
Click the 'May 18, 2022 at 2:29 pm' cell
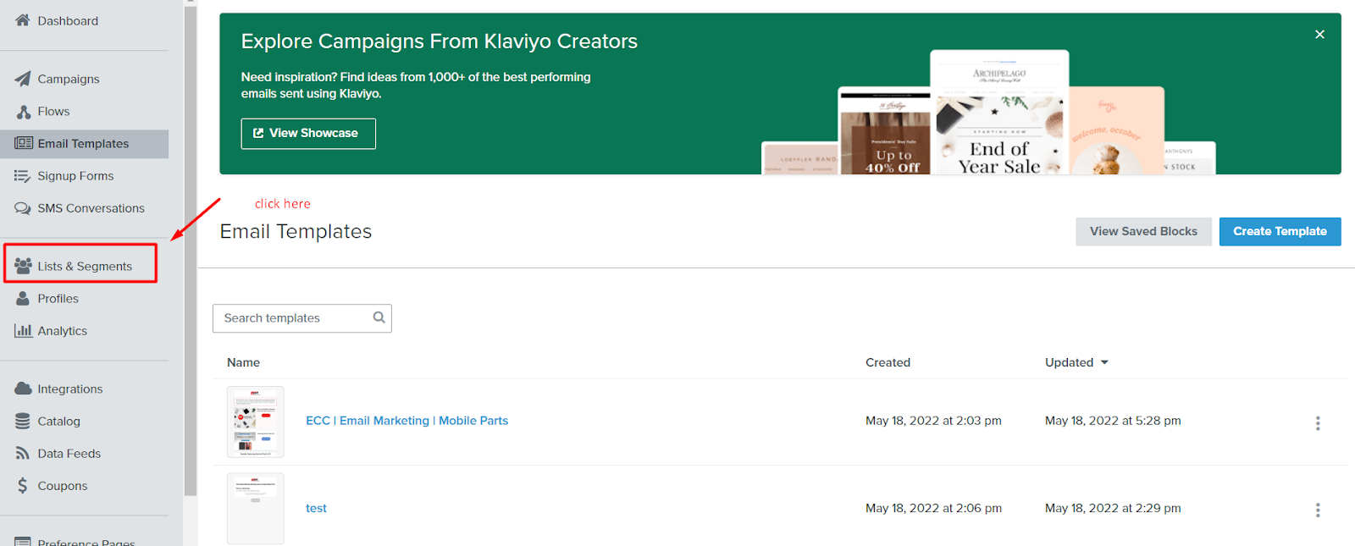1113,508
